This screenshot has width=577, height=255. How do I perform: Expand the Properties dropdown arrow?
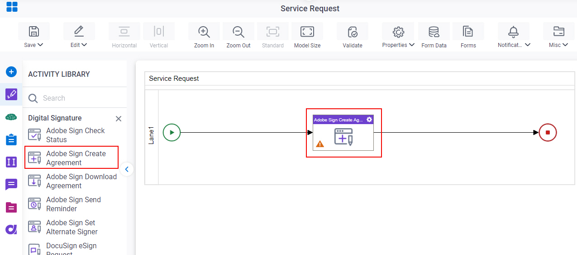pyautogui.click(x=412, y=45)
